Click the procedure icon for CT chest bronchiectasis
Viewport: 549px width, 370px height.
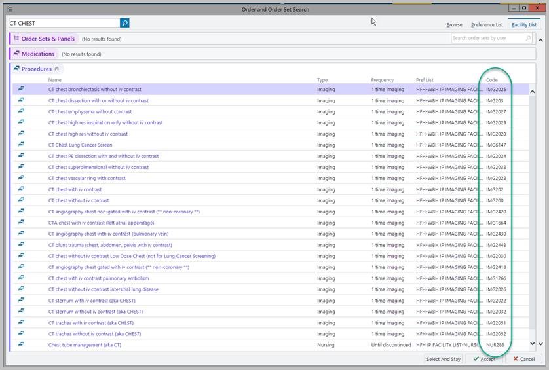point(21,89)
